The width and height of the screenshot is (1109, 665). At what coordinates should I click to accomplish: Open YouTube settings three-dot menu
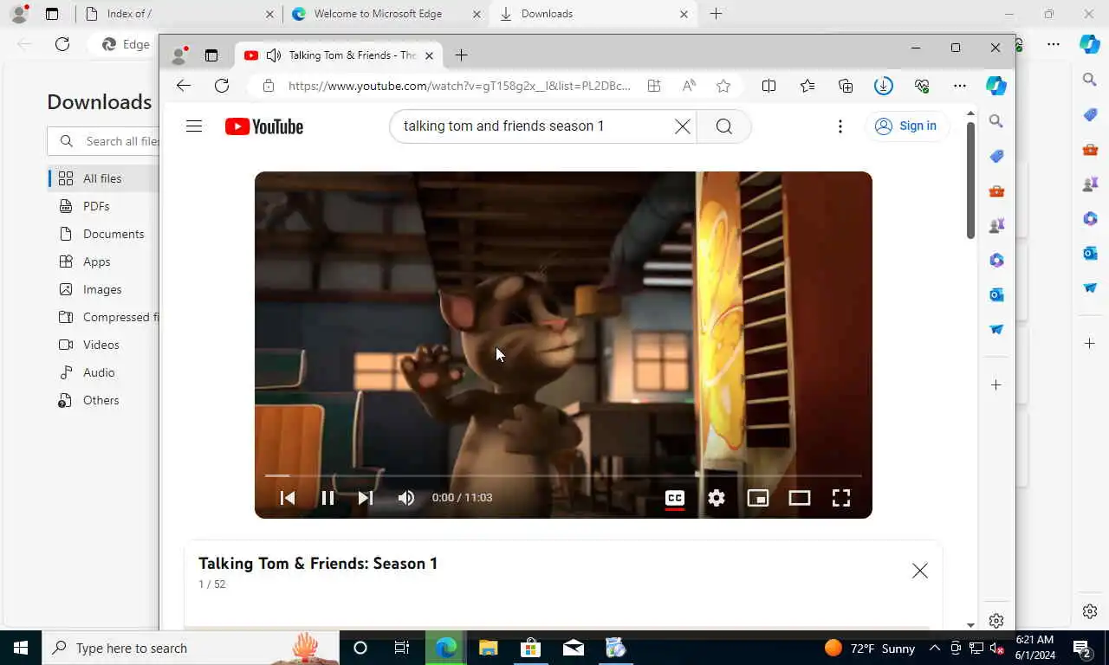(840, 126)
